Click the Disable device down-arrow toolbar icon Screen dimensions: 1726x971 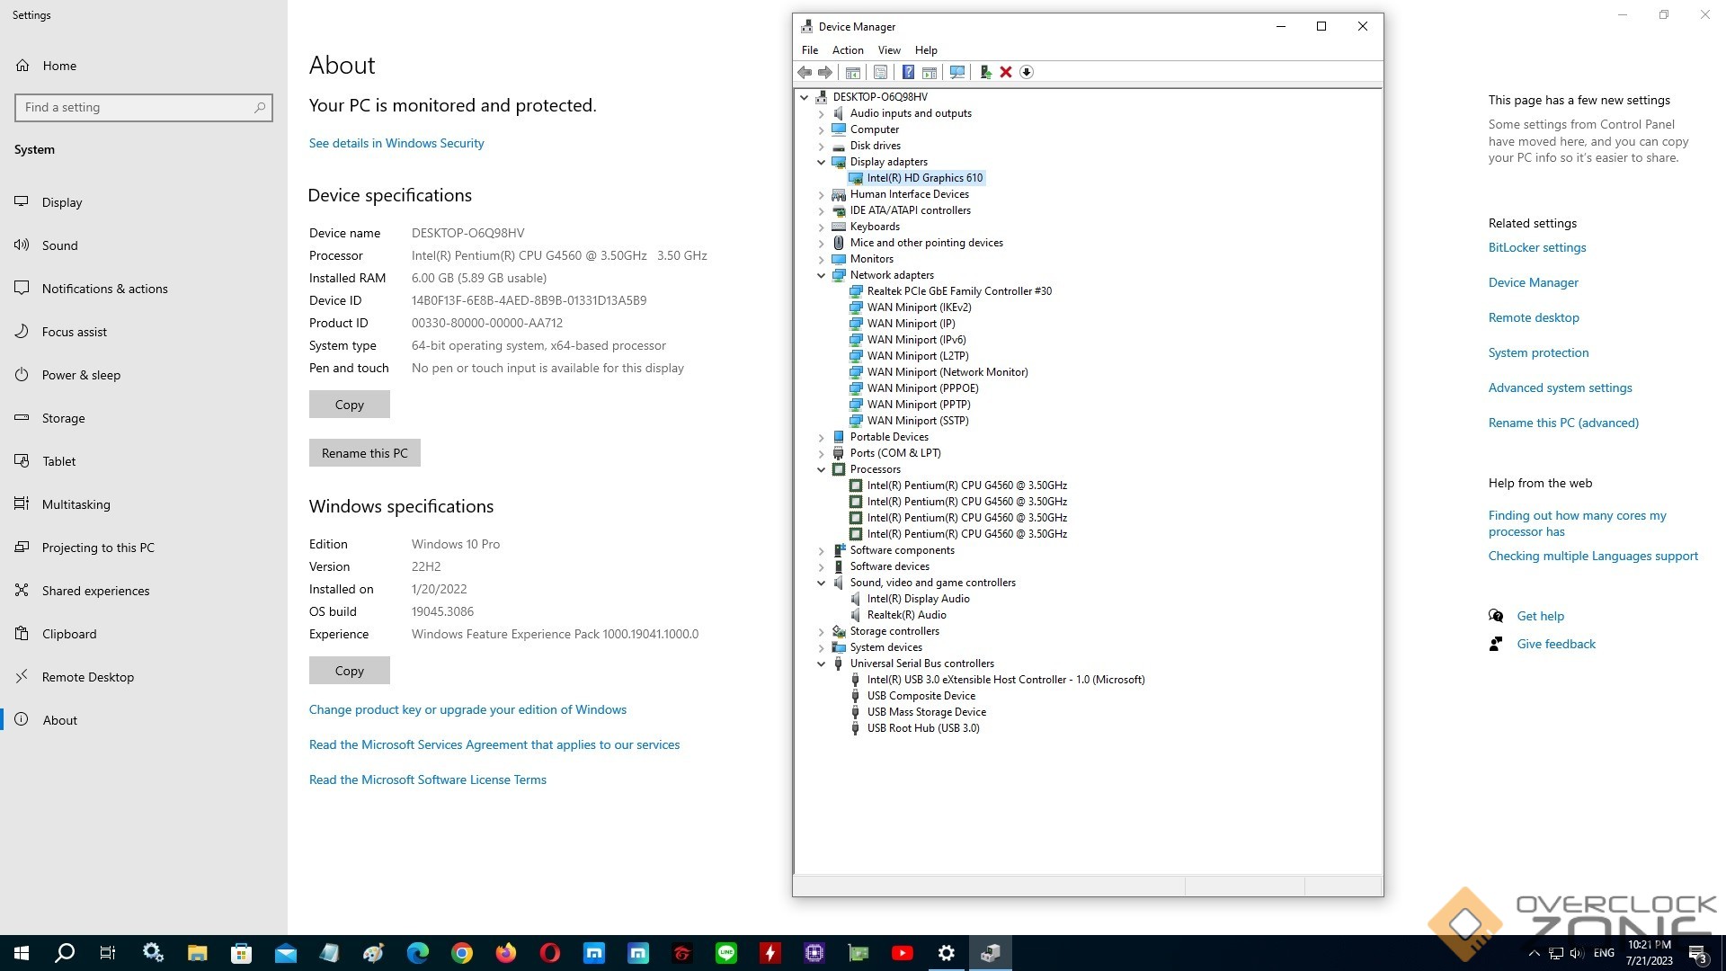pyautogui.click(x=1027, y=72)
